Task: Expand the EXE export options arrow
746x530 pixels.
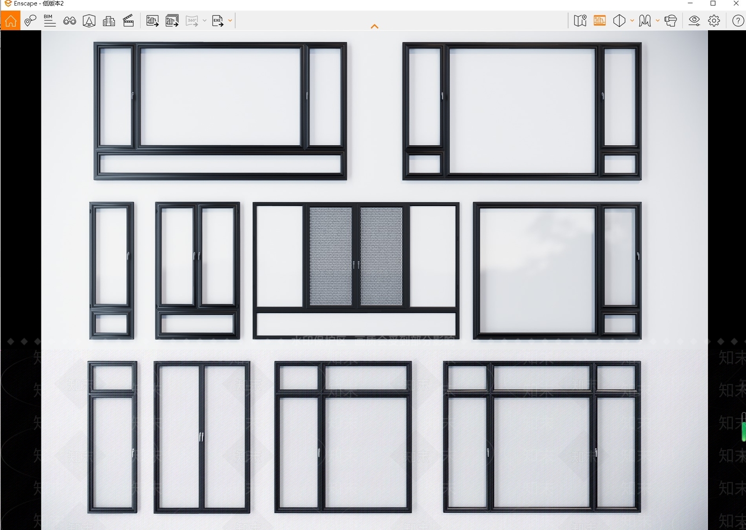Action: pyautogui.click(x=230, y=21)
